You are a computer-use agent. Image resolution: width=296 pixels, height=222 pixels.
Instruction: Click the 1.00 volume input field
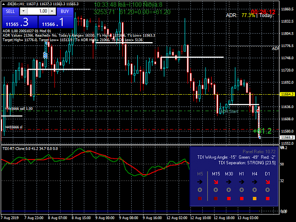click(x=38, y=11)
